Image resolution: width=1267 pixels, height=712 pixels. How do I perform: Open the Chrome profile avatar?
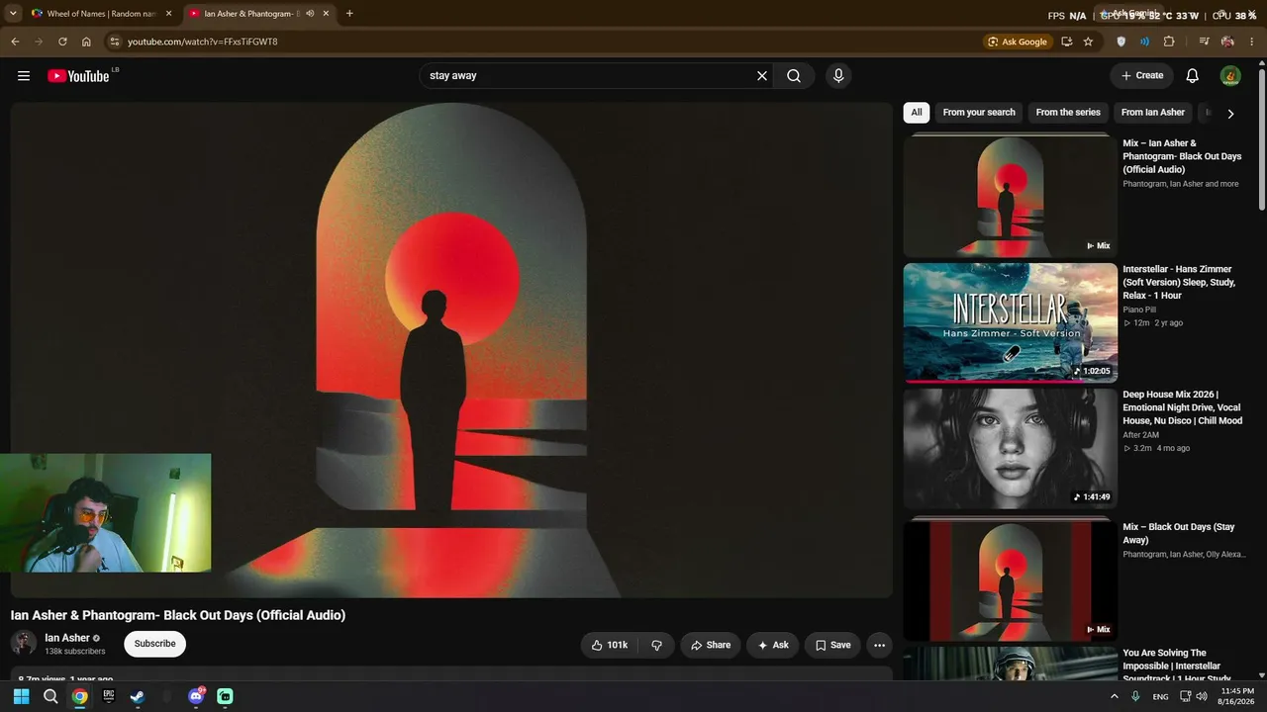coord(1227,42)
